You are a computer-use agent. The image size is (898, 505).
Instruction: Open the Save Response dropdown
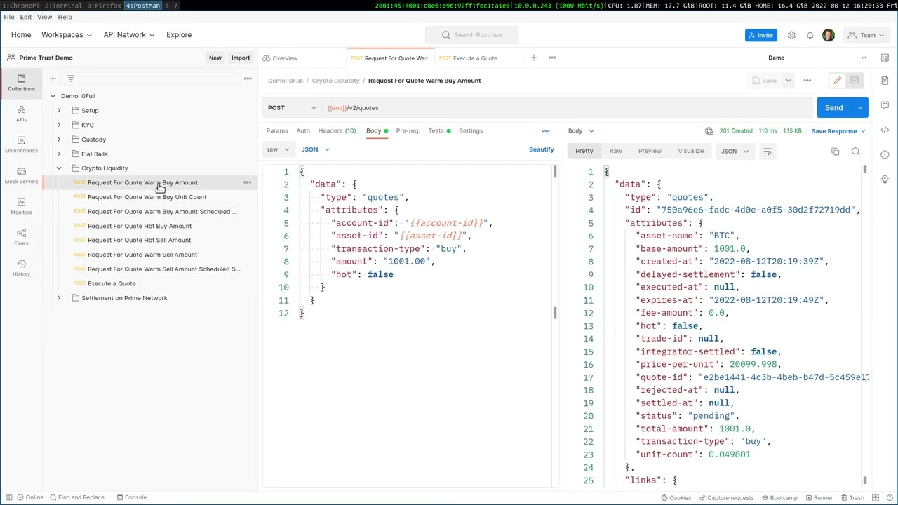tap(838, 131)
